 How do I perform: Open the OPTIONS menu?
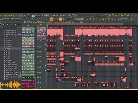click(x=18, y=15)
